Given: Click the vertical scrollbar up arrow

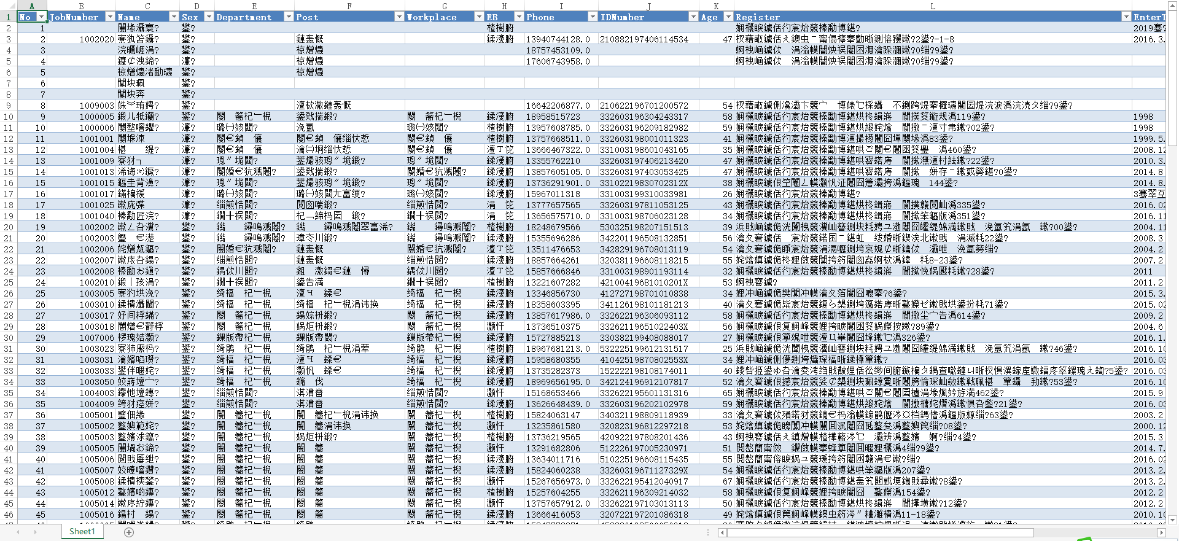Looking at the screenshot, I should (x=1172, y=5).
